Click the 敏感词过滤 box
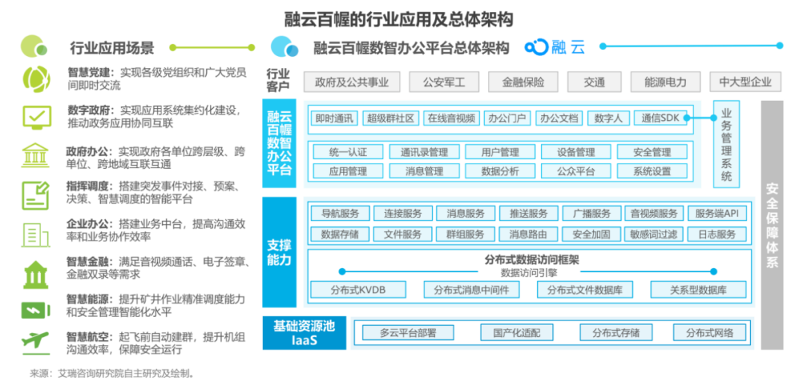Viewport: 807px width, 381px height. click(654, 235)
